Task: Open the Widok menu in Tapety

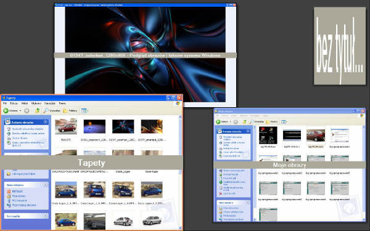Action: (25, 103)
